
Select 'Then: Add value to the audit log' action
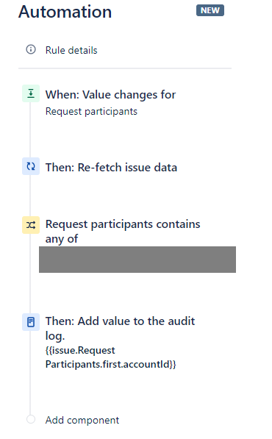pos(120,329)
